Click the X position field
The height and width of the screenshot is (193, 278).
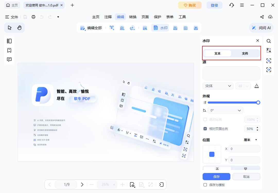(x=244, y=149)
